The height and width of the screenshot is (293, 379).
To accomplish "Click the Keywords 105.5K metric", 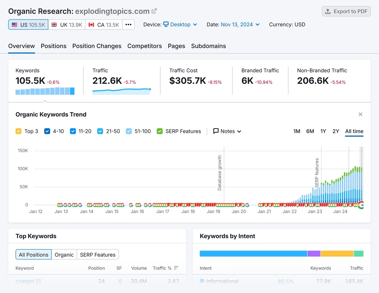I will (30, 81).
